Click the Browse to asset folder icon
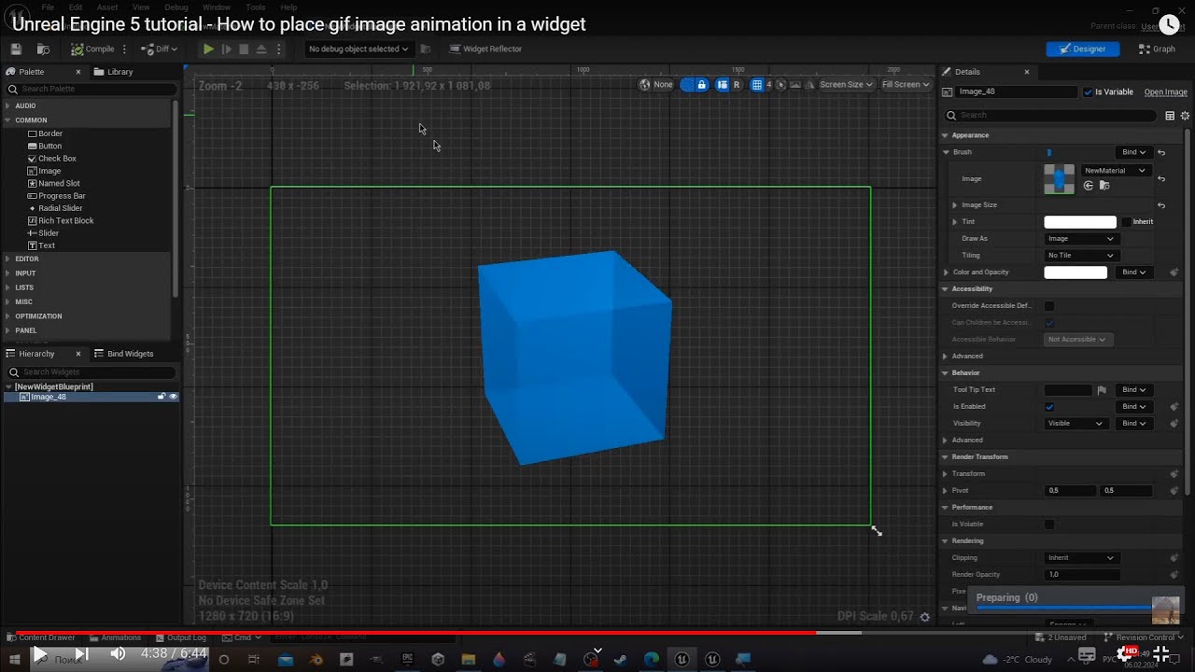 pos(1104,186)
